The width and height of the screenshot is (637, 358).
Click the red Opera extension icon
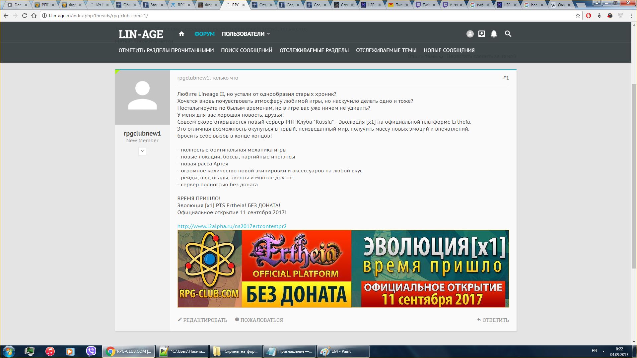(x=589, y=16)
